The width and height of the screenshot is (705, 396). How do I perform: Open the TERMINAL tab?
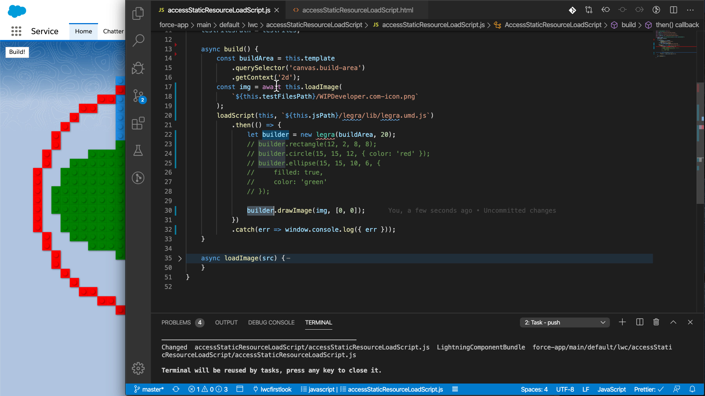click(319, 323)
